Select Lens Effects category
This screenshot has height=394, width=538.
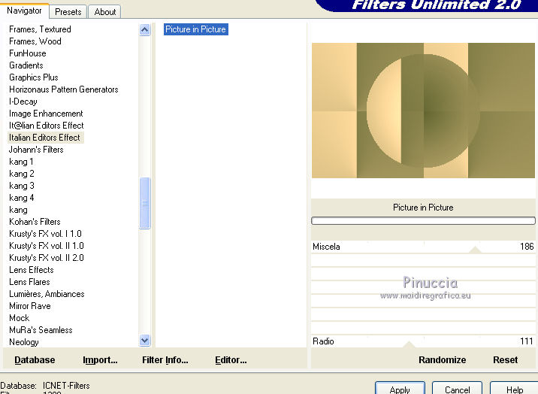tap(32, 269)
